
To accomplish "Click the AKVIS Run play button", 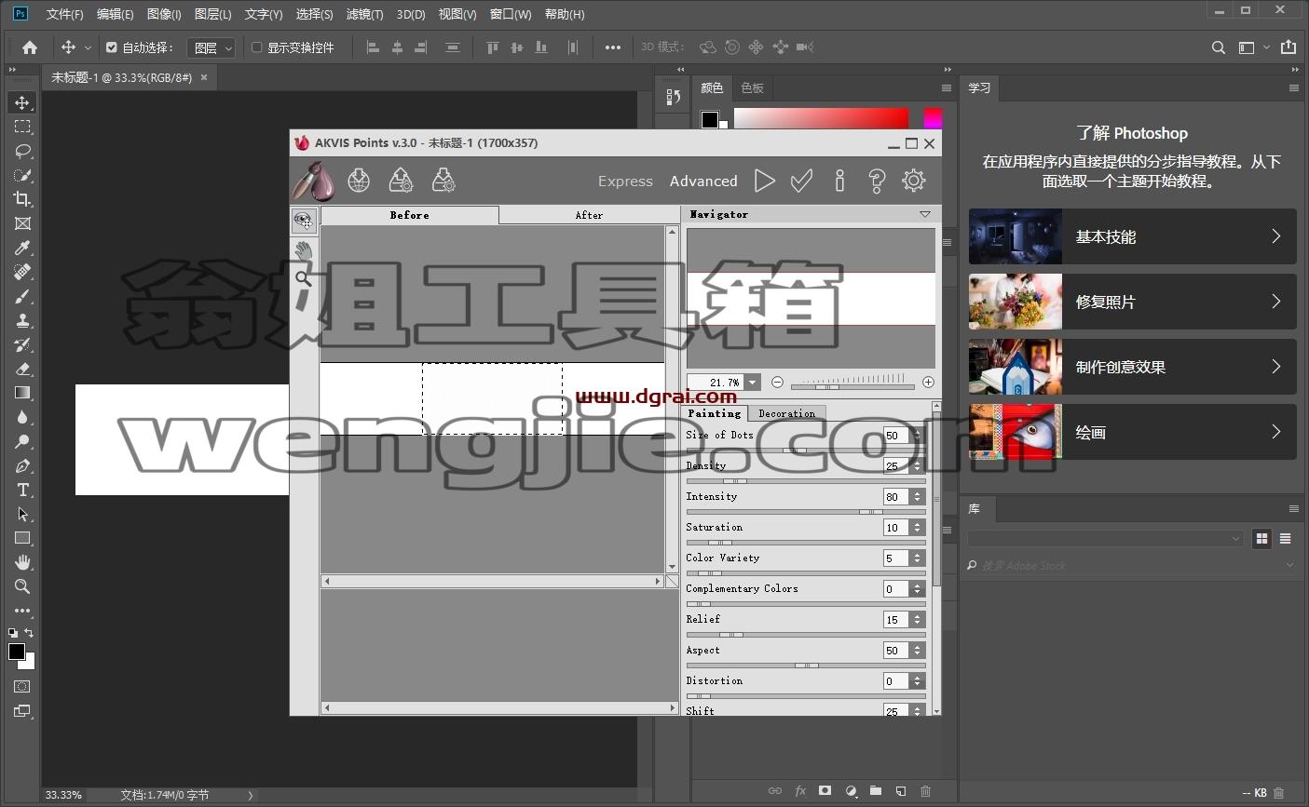I will 765,181.
